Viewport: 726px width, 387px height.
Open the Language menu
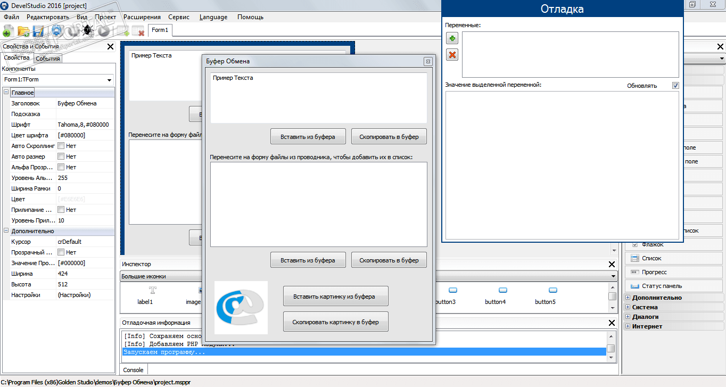click(213, 17)
